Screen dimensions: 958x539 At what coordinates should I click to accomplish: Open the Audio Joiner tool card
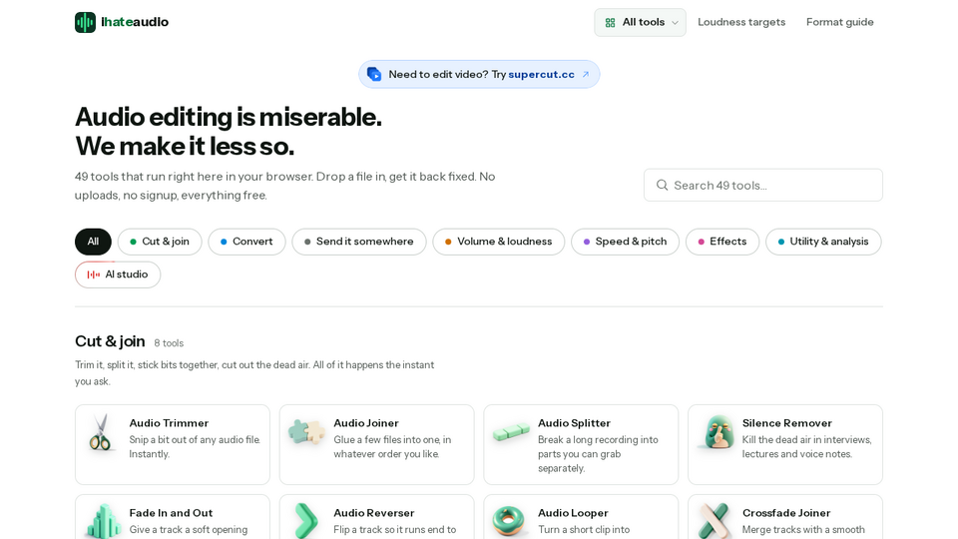tap(376, 444)
